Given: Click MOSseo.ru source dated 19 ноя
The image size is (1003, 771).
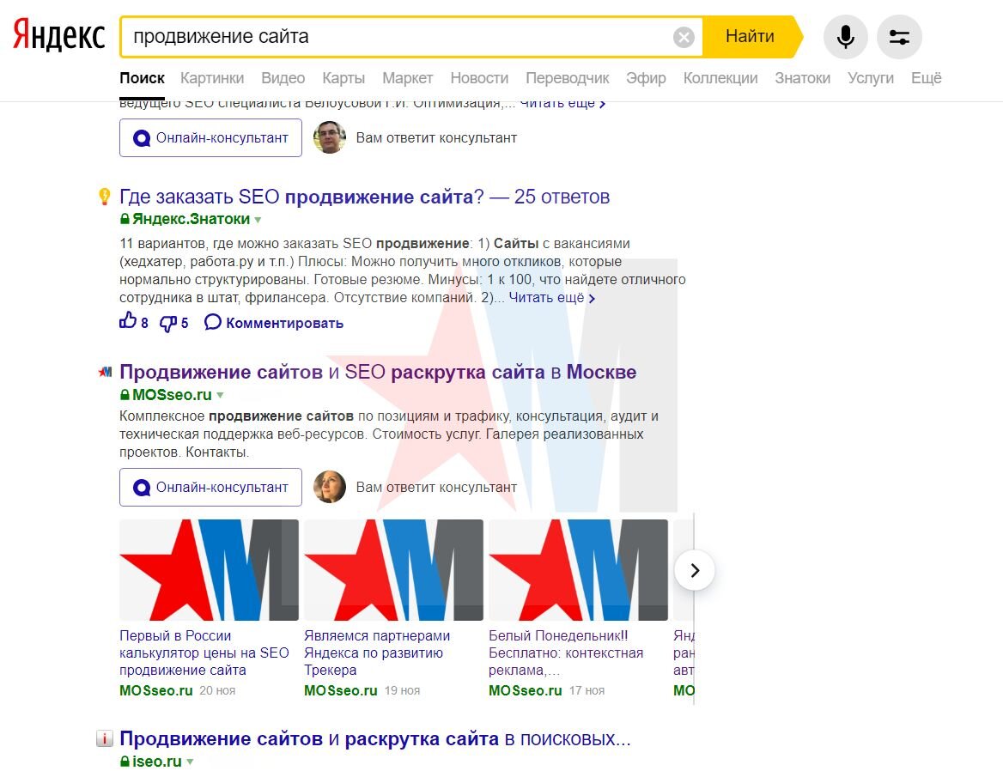Looking at the screenshot, I should 341,690.
